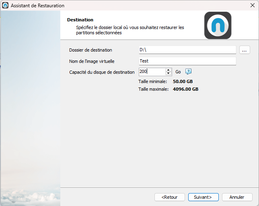The width and height of the screenshot is (259, 206).
Task: Click the large app logo in the header
Action: tap(218, 25)
